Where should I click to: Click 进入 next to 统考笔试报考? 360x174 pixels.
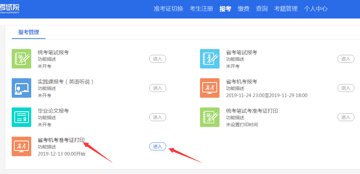click(x=158, y=59)
